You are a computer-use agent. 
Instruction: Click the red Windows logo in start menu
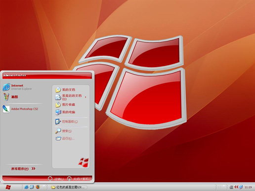click(x=84, y=162)
